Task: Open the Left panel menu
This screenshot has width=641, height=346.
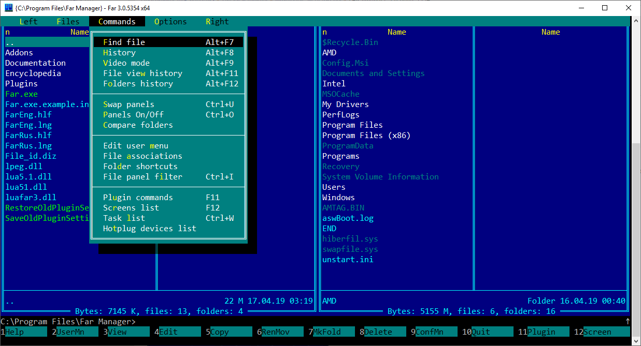Action: [29, 22]
